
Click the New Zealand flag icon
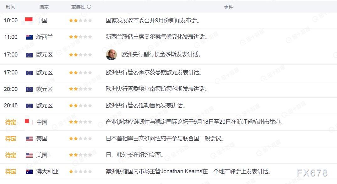pos(29,37)
